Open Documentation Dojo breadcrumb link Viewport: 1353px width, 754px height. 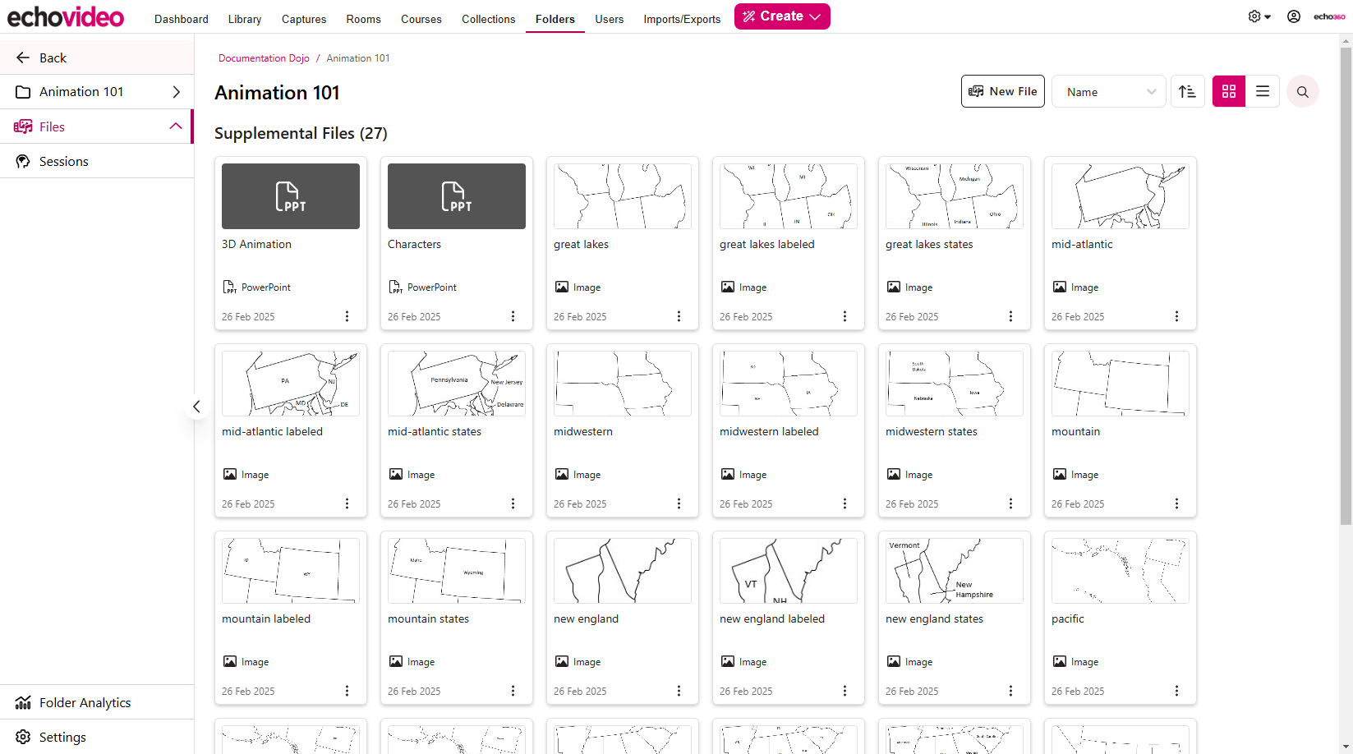(264, 58)
